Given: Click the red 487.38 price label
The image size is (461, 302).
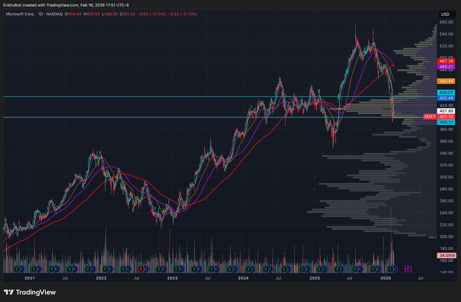Looking at the screenshot, I should coord(446,61).
